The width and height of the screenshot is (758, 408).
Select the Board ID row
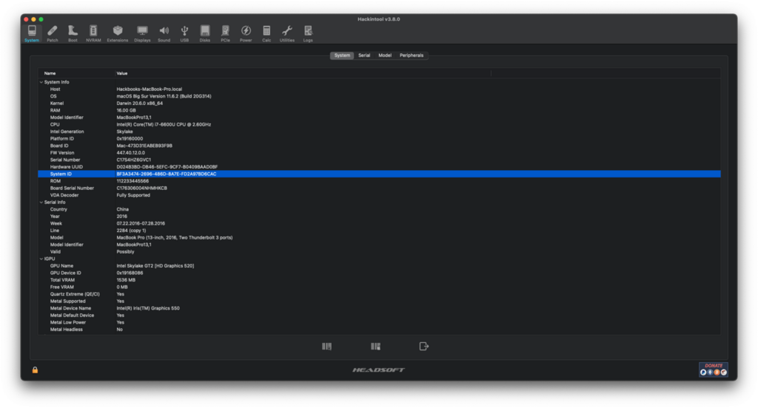(380, 146)
